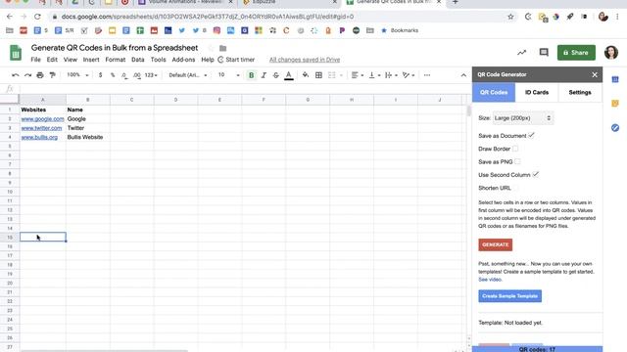Open the vertical align dropdown
Image resolution: width=627 pixels, height=352 pixels.
coord(374,75)
